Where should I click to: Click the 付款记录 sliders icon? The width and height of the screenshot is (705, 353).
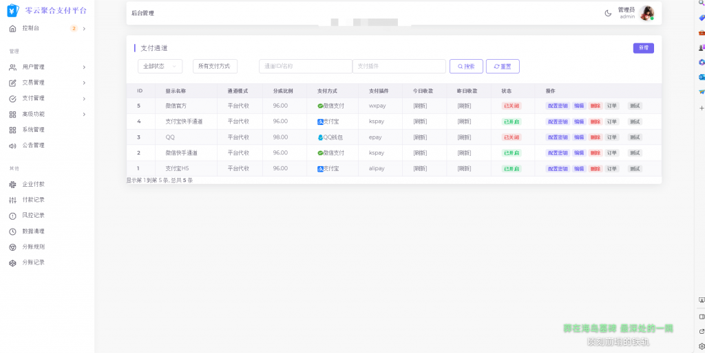click(x=12, y=200)
